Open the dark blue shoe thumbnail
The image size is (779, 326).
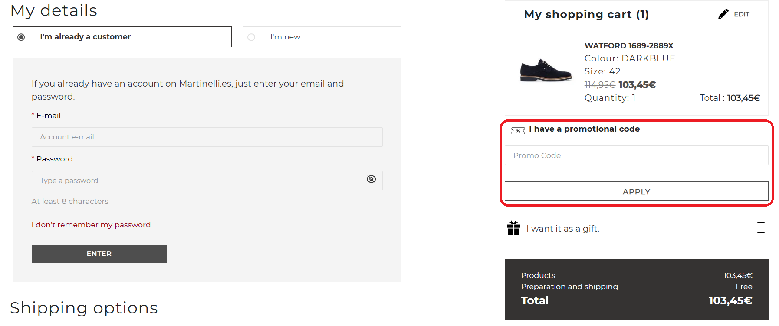pyautogui.click(x=546, y=70)
